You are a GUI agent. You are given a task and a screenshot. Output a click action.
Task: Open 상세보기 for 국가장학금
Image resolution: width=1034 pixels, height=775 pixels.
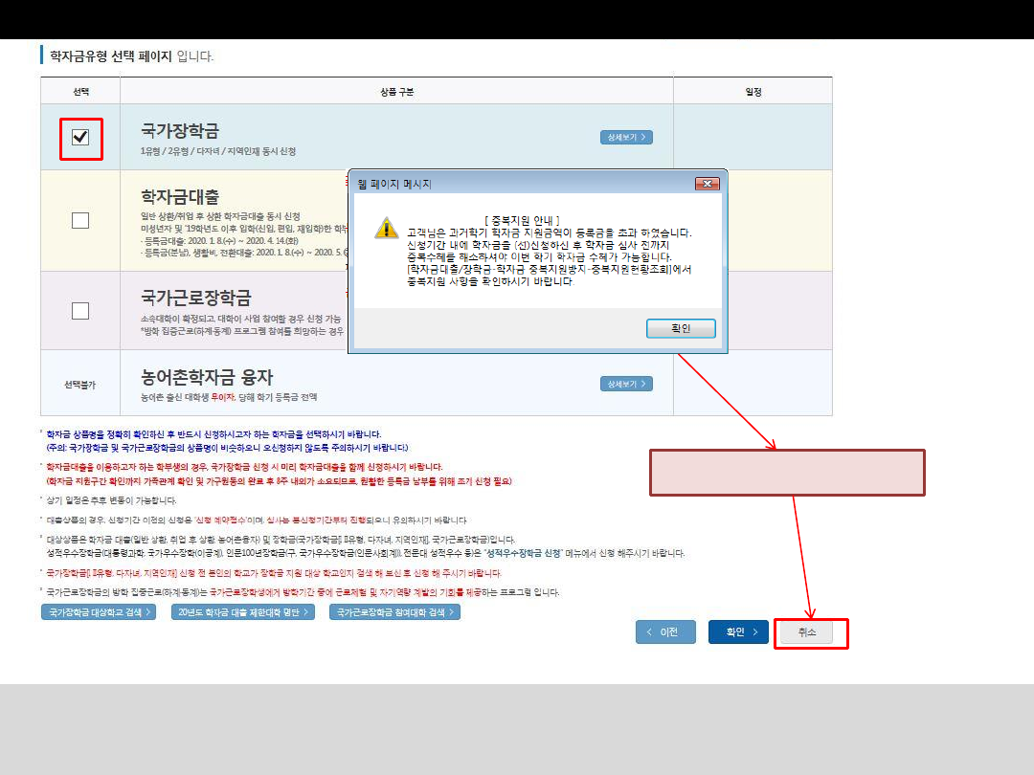[x=626, y=137]
